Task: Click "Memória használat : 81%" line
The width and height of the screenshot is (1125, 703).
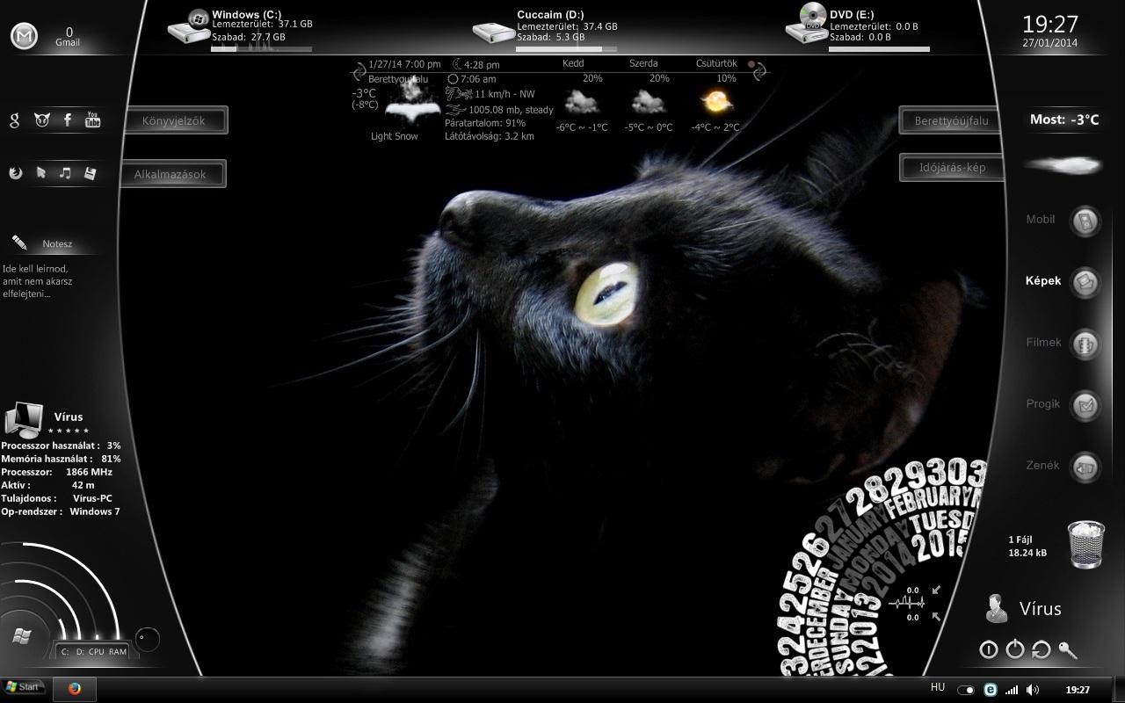Action: 61,459
